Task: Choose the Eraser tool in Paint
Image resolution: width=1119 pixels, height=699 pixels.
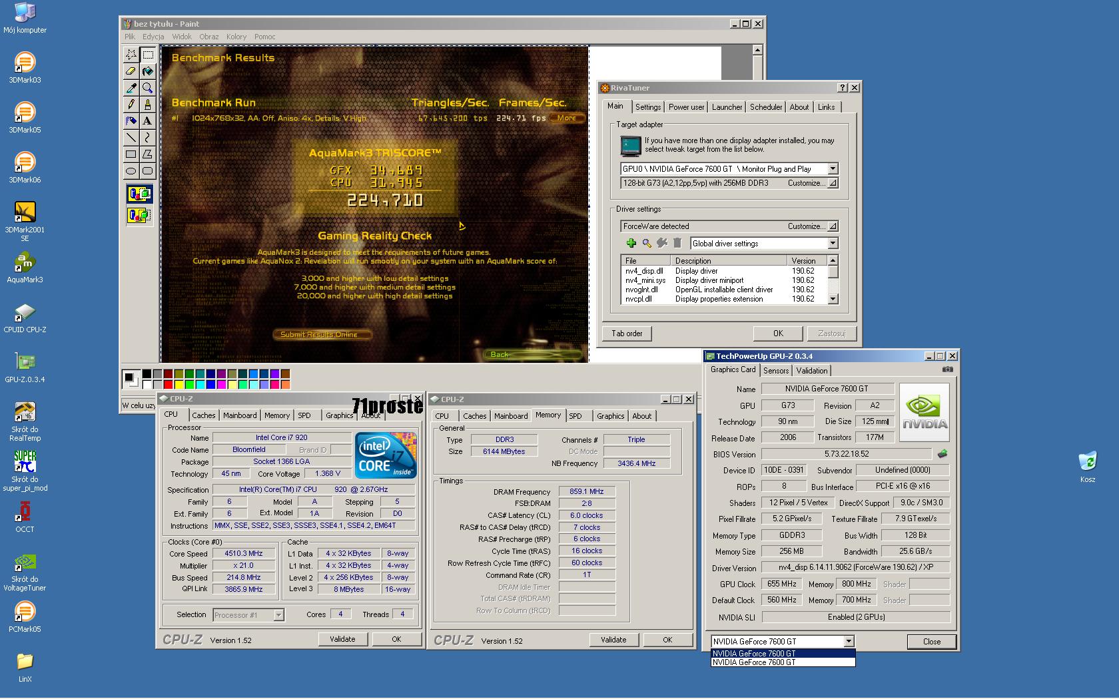Action: (131, 71)
